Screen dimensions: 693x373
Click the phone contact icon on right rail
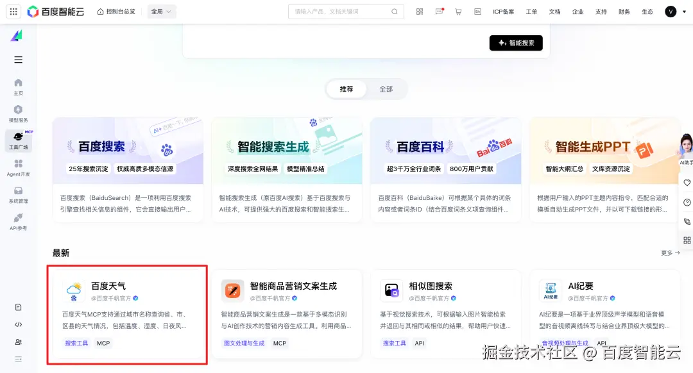(687, 221)
